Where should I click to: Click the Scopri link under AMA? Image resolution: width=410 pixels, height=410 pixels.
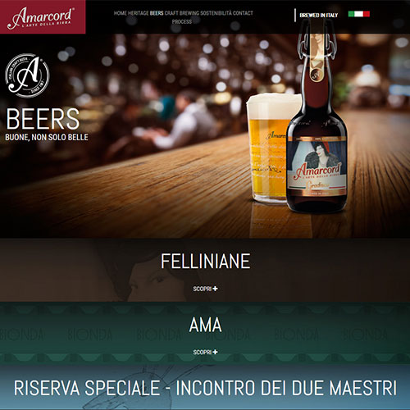(203, 352)
